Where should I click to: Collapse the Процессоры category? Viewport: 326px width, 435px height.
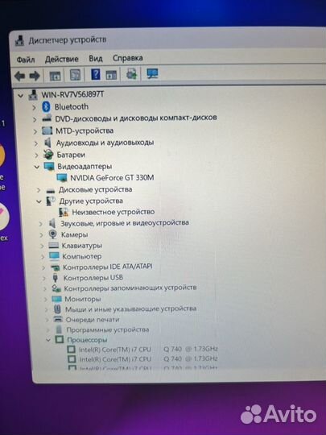pyautogui.click(x=48, y=340)
